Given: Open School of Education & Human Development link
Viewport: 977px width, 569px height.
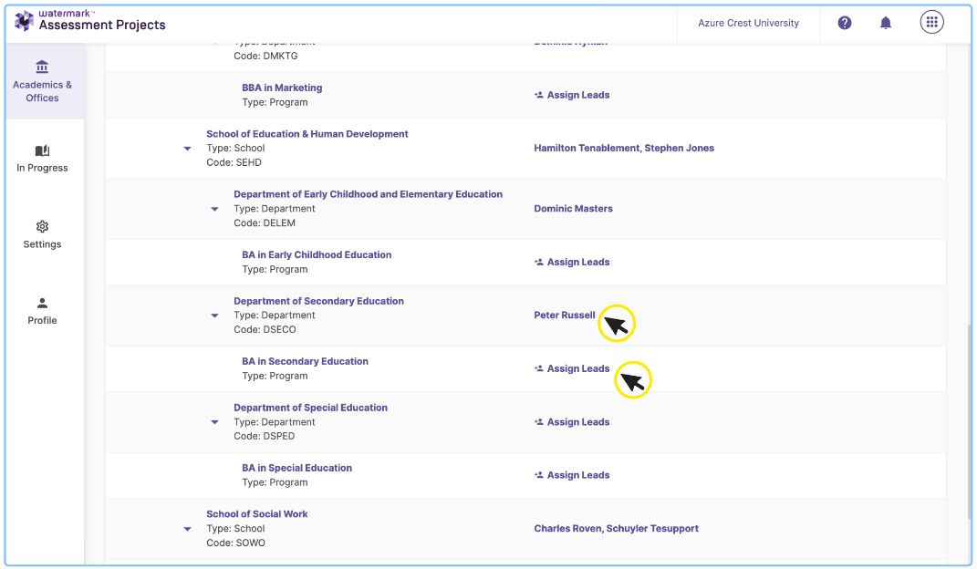Looking at the screenshot, I should coord(307,134).
